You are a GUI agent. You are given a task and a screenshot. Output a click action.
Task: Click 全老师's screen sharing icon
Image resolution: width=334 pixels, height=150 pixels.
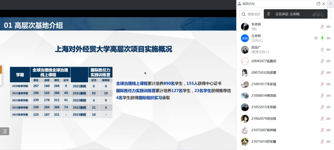click(x=316, y=38)
